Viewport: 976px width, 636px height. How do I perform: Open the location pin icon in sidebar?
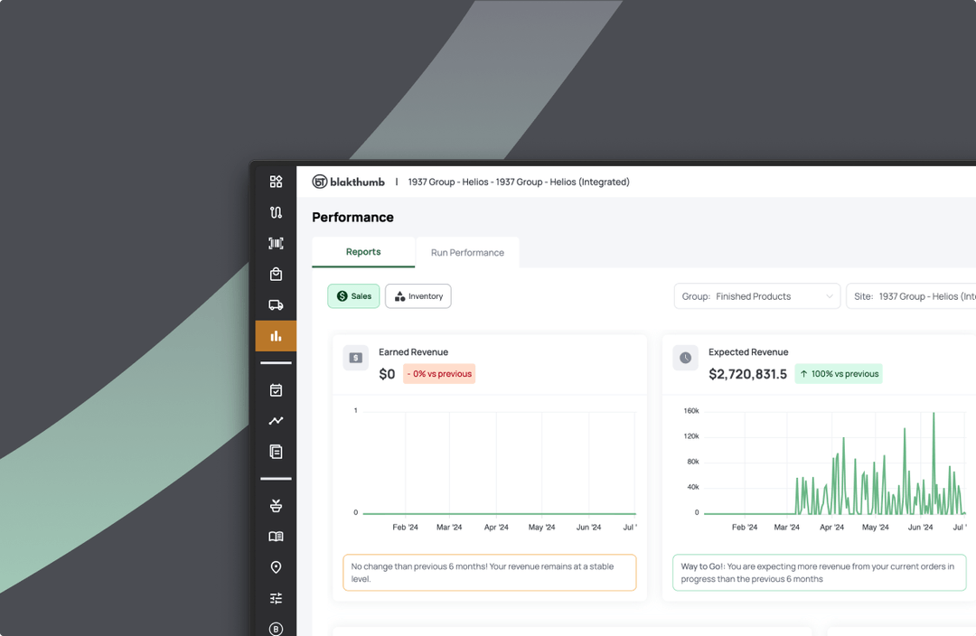coord(276,567)
